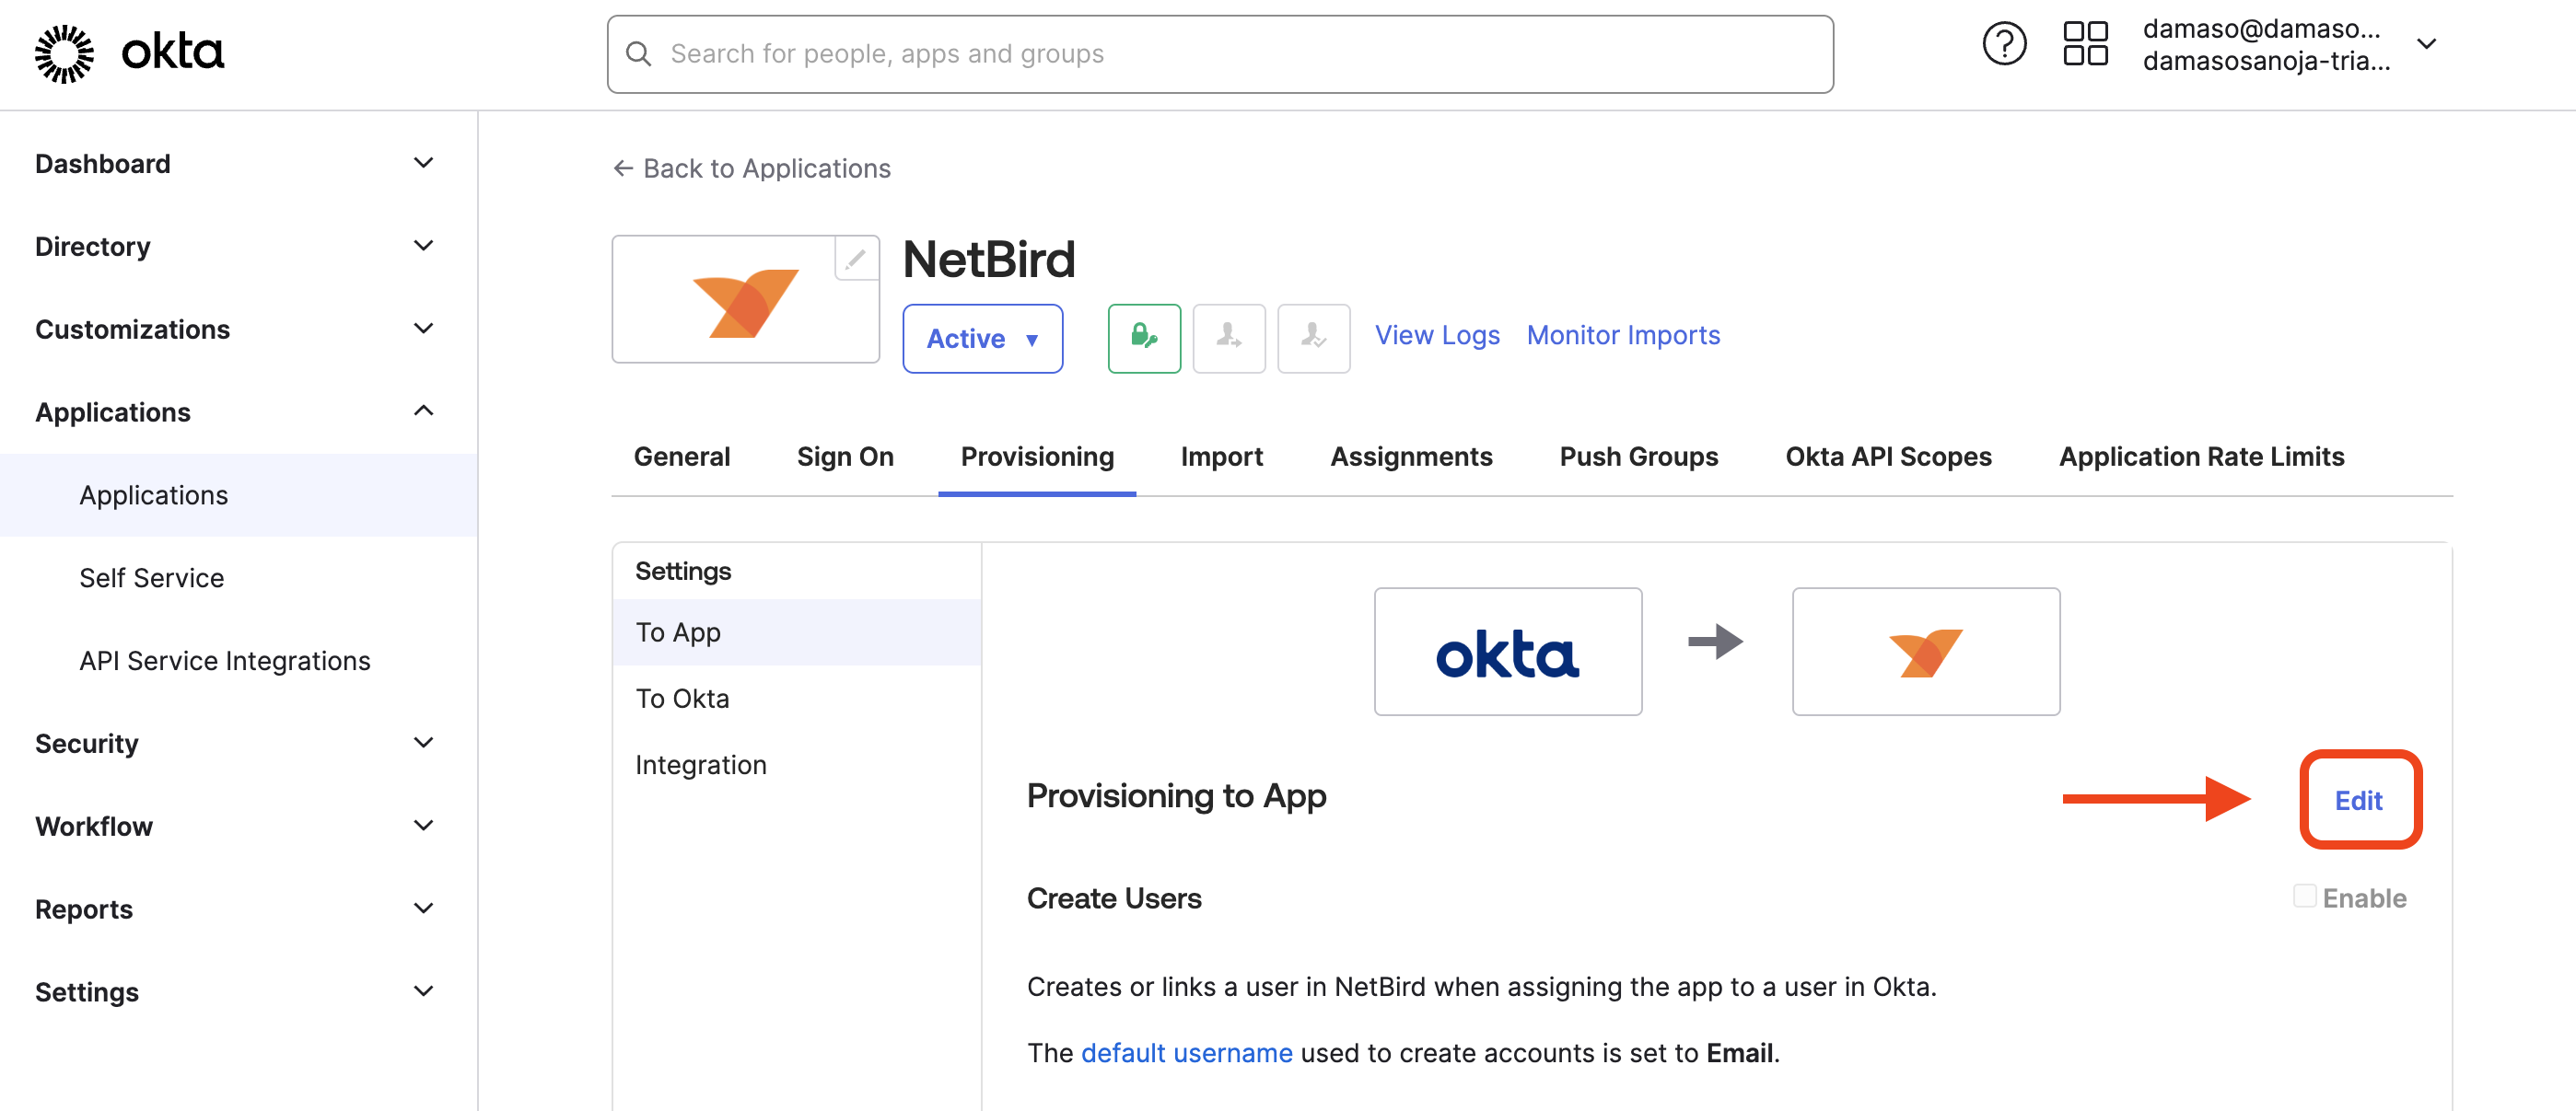This screenshot has width=2576, height=1111.
Task: Click the green authentication lock status icon
Action: (1143, 338)
